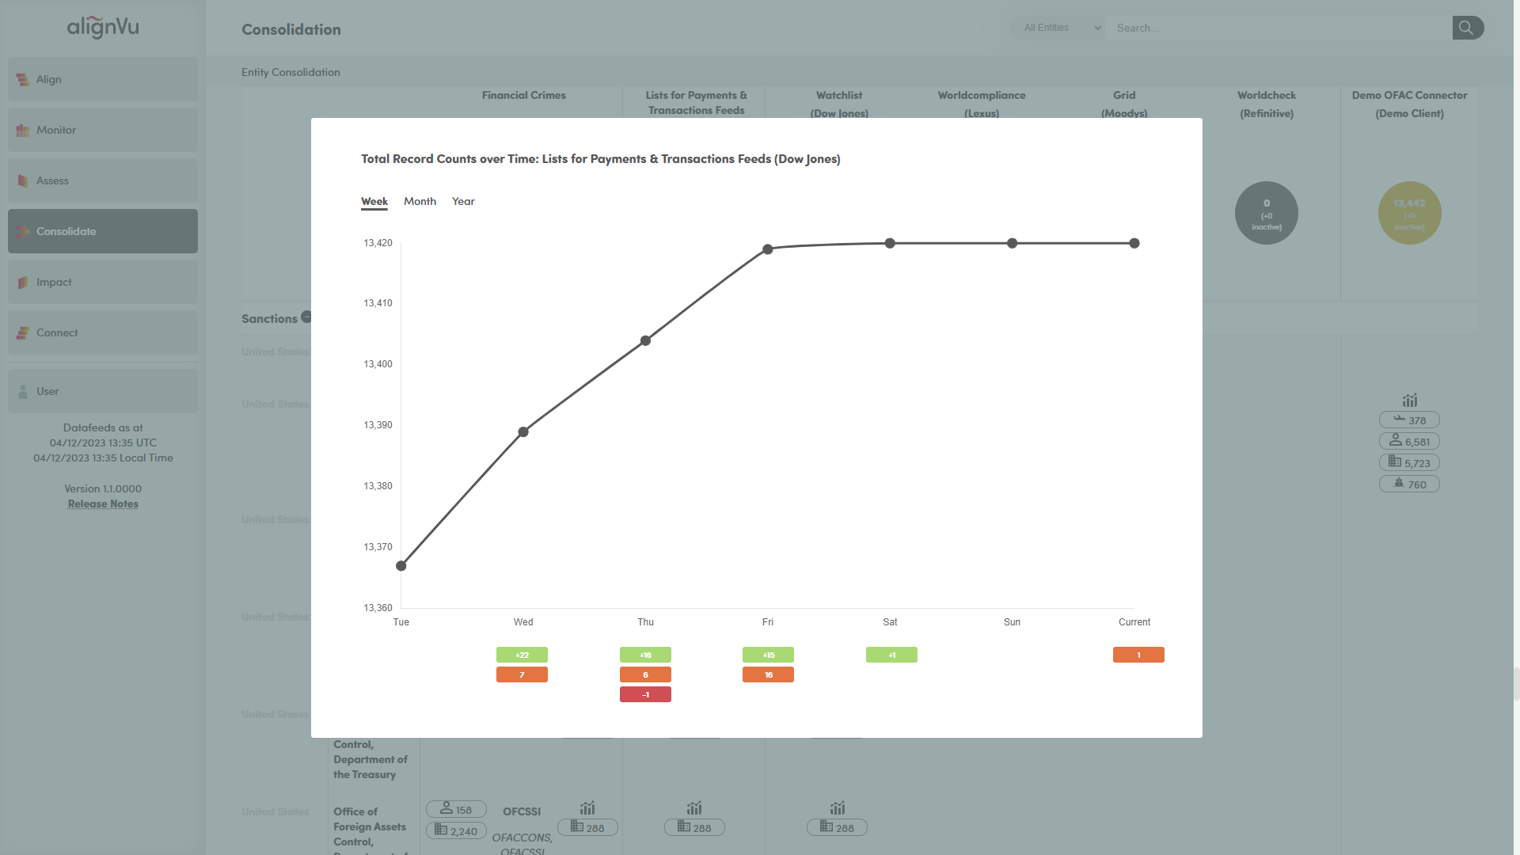This screenshot has height=855, width=1520.
Task: Click the page scrollbar on right edge
Action: 1516,684
